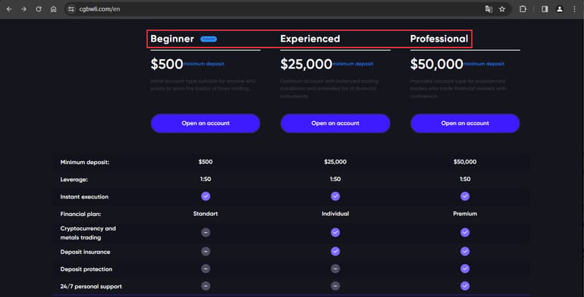Click the translate page icon

coord(488,9)
